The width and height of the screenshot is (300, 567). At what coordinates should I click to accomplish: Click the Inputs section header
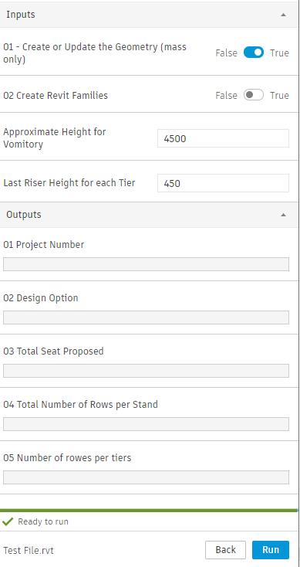click(x=149, y=15)
